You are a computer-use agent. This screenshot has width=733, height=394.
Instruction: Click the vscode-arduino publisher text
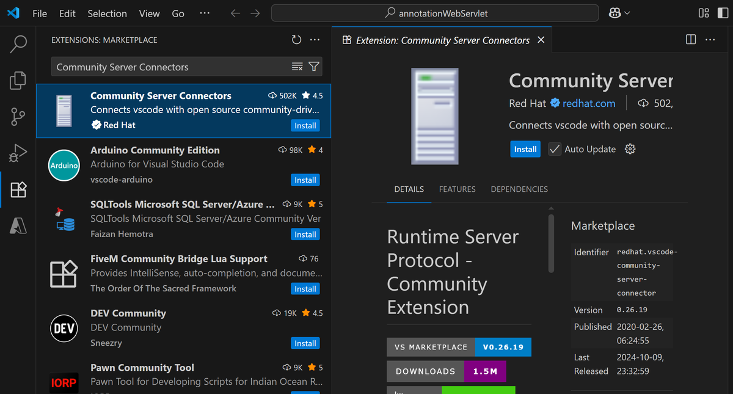pos(122,180)
